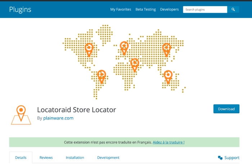Switch to the Development tab
Viewport: 252px width, 168px height.
click(108, 158)
